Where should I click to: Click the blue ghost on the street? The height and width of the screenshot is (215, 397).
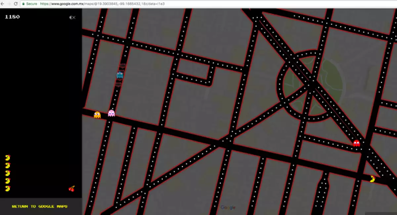(120, 75)
